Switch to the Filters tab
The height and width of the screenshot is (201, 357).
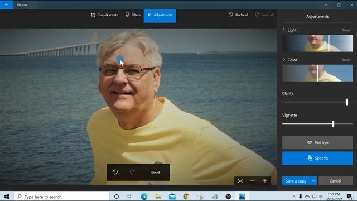tap(133, 15)
